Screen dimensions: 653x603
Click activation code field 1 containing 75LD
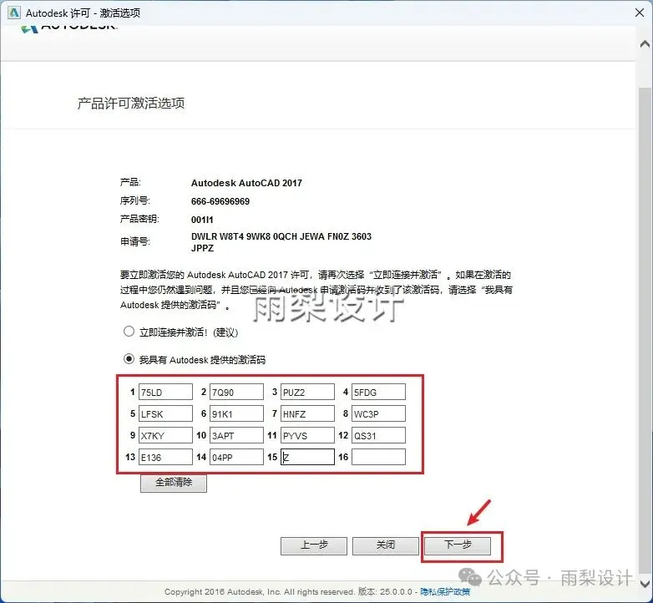[x=165, y=393]
